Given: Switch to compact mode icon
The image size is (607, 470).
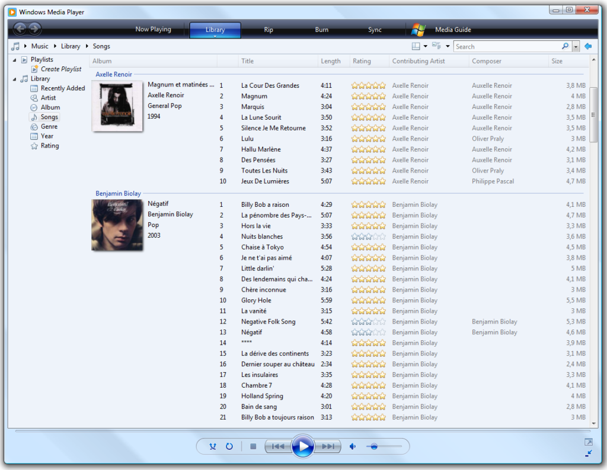Looking at the screenshot, I should coord(589,453).
